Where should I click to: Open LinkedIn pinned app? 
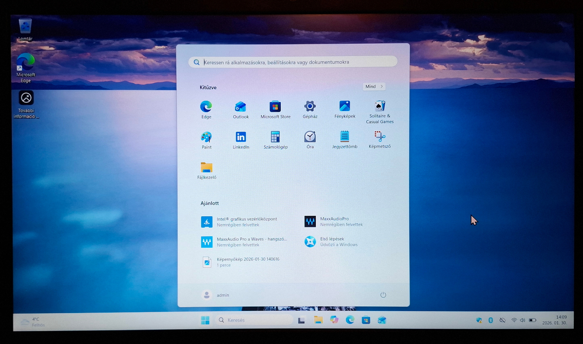pos(240,140)
